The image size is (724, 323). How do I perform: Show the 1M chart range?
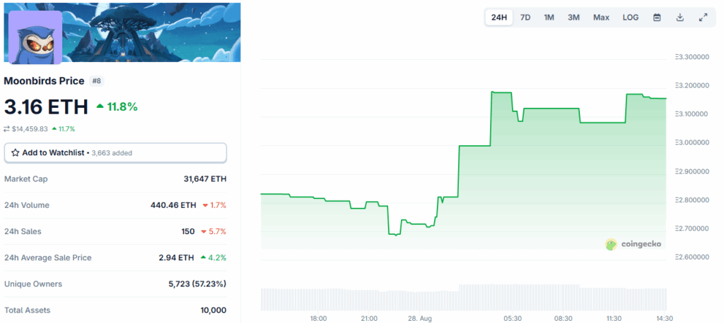tap(549, 18)
